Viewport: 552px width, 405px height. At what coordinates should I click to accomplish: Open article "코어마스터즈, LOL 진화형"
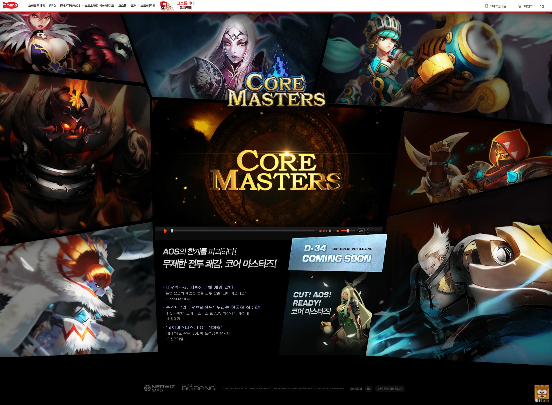tap(194, 327)
